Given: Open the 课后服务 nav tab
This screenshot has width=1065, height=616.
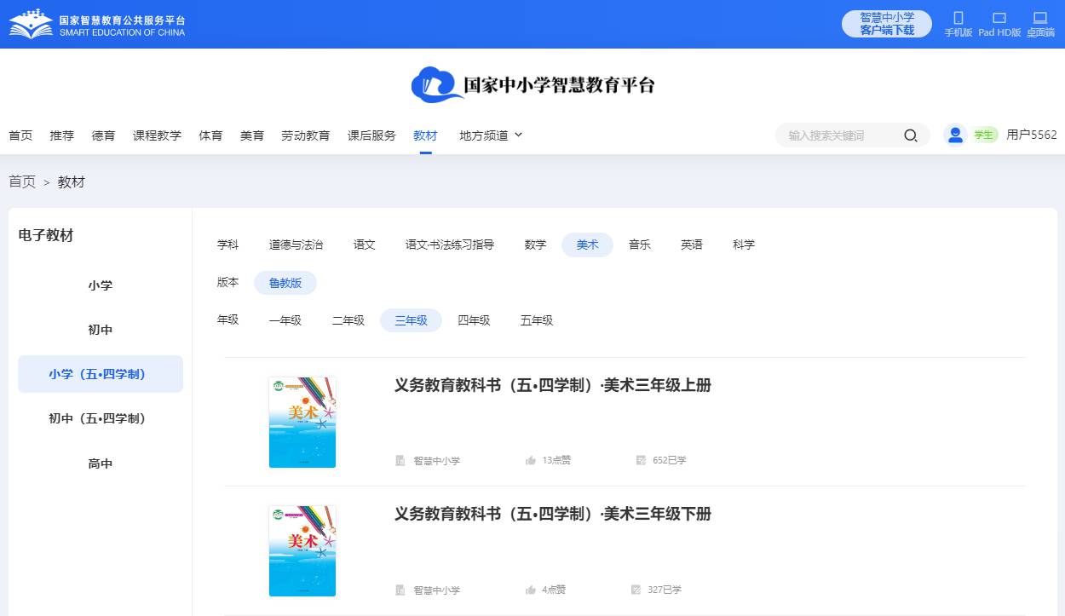Looking at the screenshot, I should click(371, 135).
